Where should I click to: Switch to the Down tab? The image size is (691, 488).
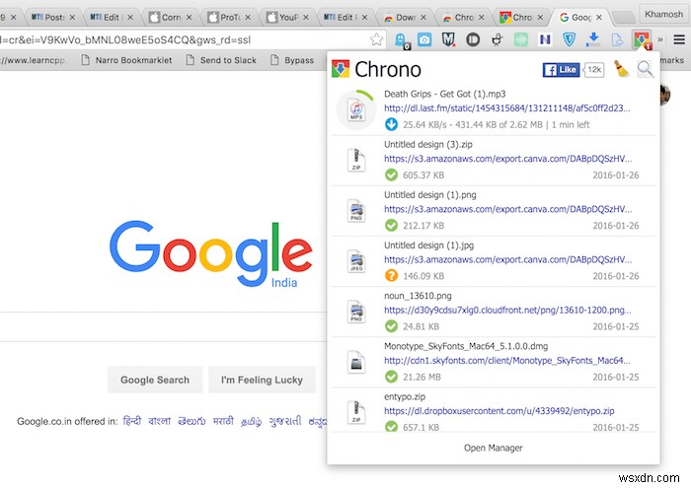click(406, 17)
